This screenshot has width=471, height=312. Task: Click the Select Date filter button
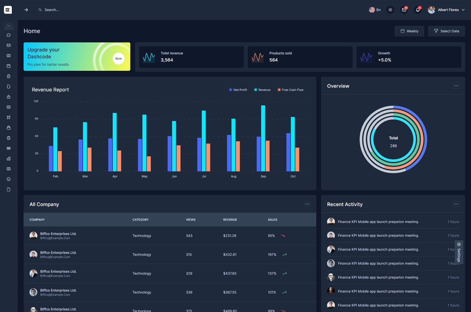(447, 31)
